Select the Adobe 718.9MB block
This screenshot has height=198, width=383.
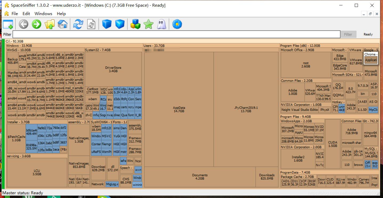click(x=351, y=131)
